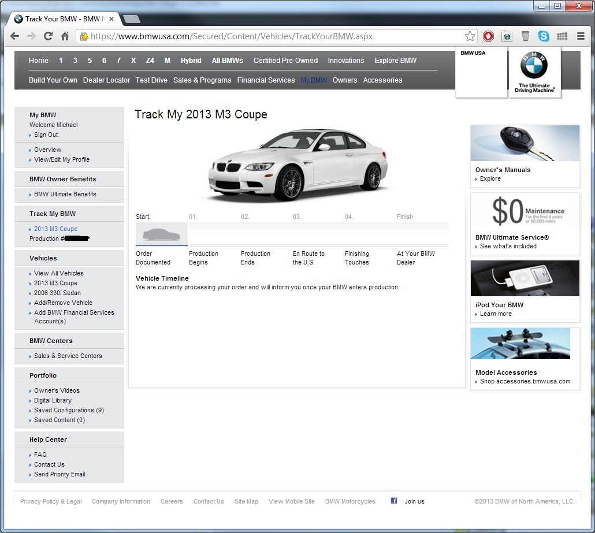
Task: Open the FAQ help link
Action: click(x=40, y=454)
